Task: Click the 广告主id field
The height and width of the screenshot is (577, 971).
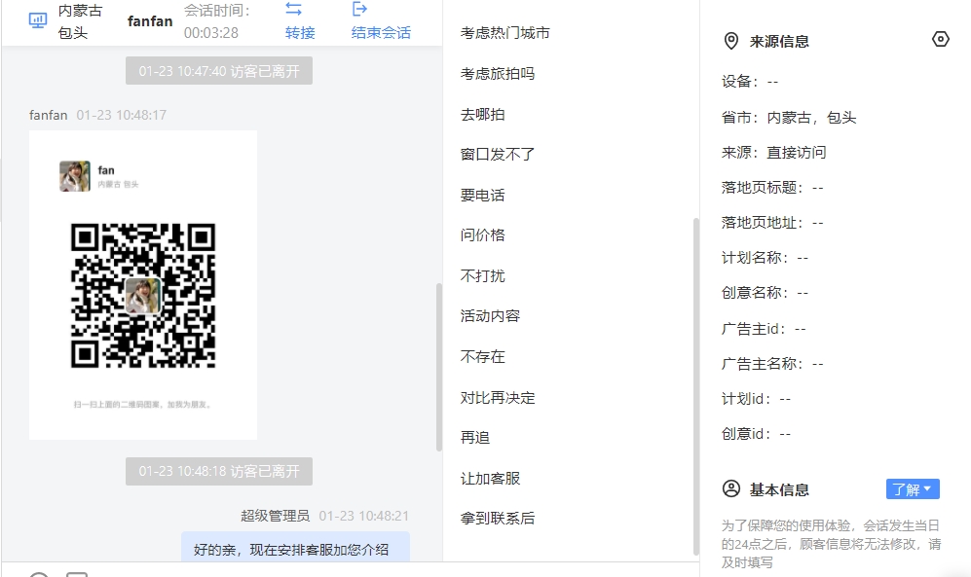Action: tap(765, 328)
